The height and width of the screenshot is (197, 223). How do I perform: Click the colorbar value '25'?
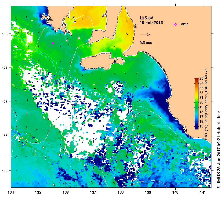pos(201,78)
